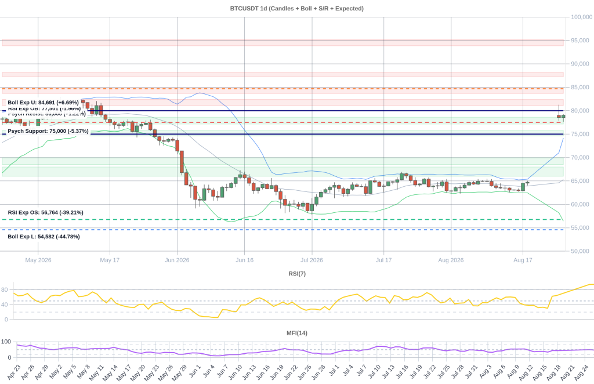Click the Apr 29 bottom date label
The width and height of the screenshot is (594, 384).
[x=42, y=372]
